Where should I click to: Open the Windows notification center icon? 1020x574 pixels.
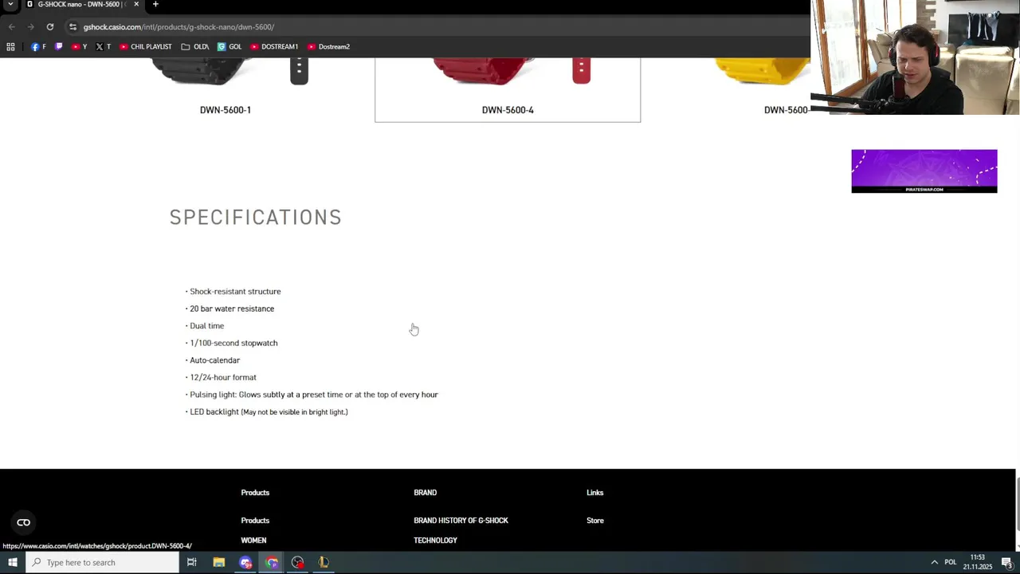[x=1006, y=562]
